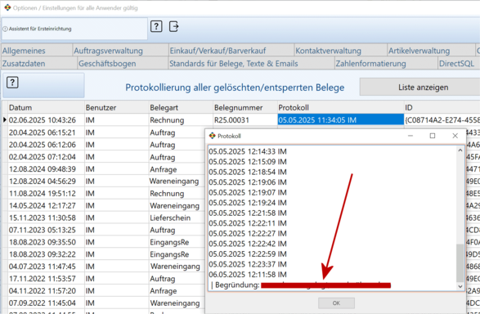Click the Protokoll scrollbar thumb
This screenshot has width=480, height=314.
tap(460, 262)
